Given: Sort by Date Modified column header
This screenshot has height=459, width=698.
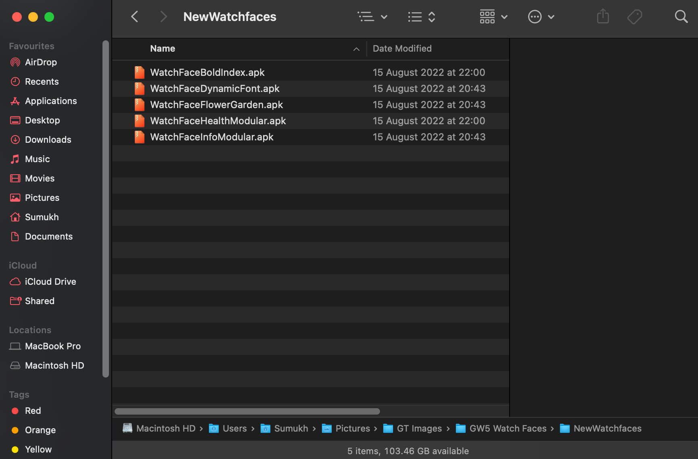Looking at the screenshot, I should (x=402, y=49).
